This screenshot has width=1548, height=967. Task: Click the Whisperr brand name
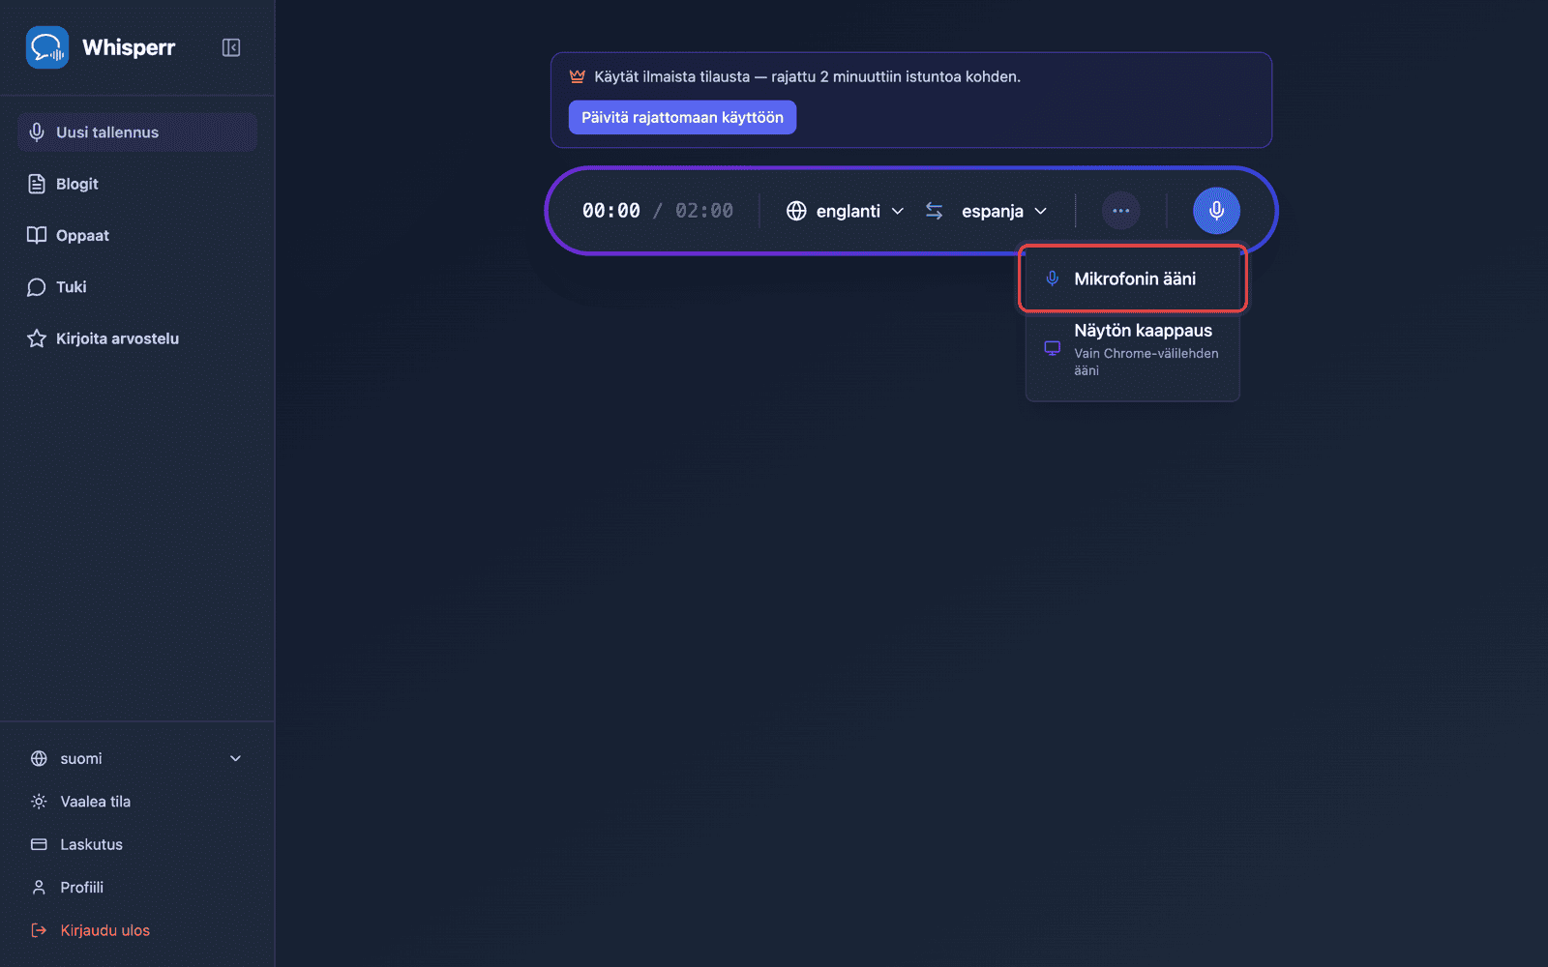(129, 47)
